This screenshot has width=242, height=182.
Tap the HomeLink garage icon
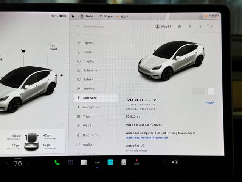(180, 27)
